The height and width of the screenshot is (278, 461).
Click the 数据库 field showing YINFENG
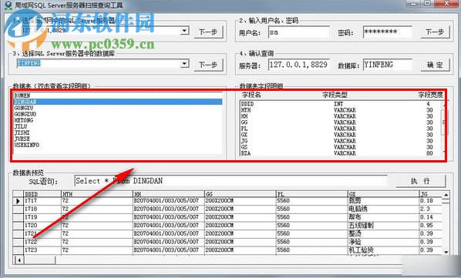[387, 65]
